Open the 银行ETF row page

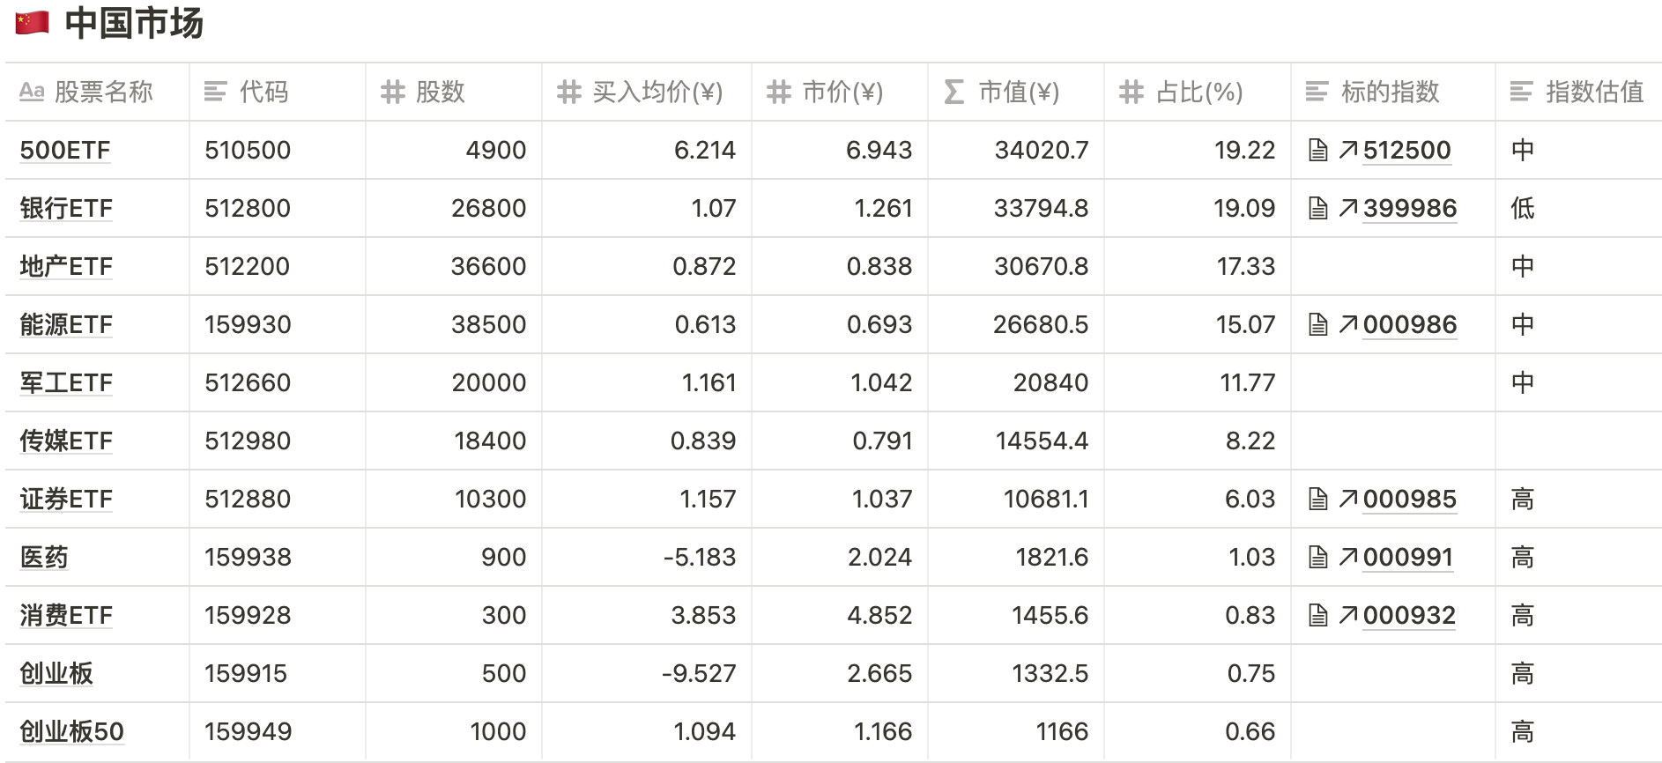click(x=66, y=209)
